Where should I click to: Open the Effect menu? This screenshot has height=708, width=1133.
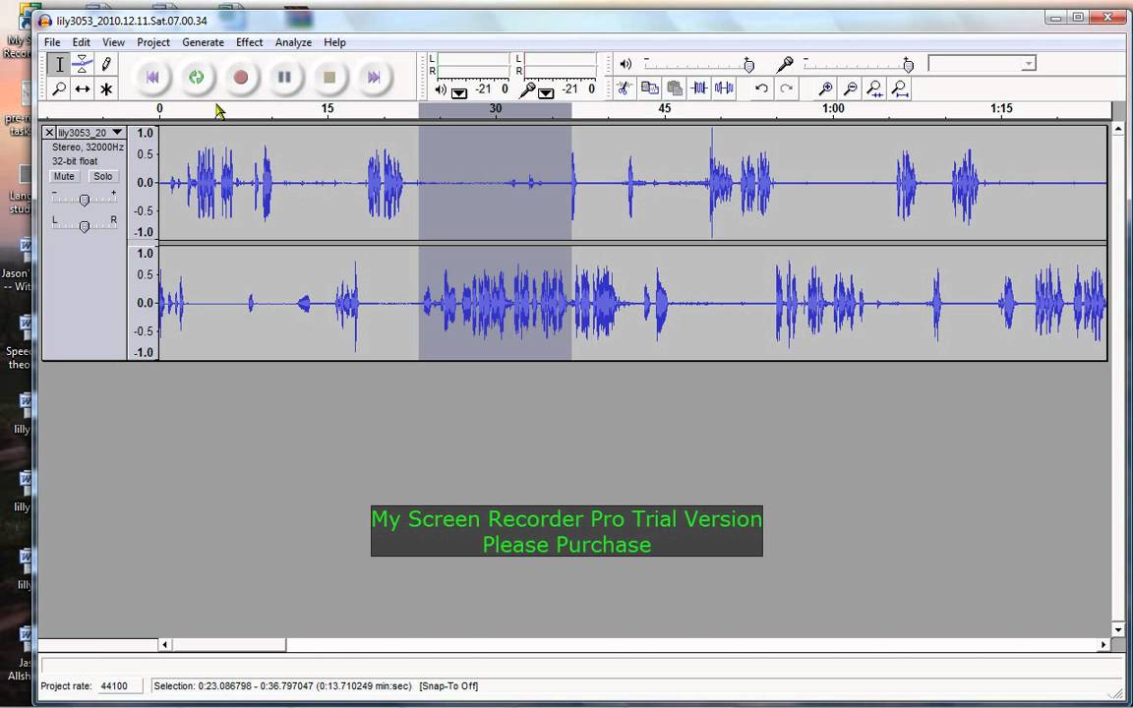[x=249, y=42]
